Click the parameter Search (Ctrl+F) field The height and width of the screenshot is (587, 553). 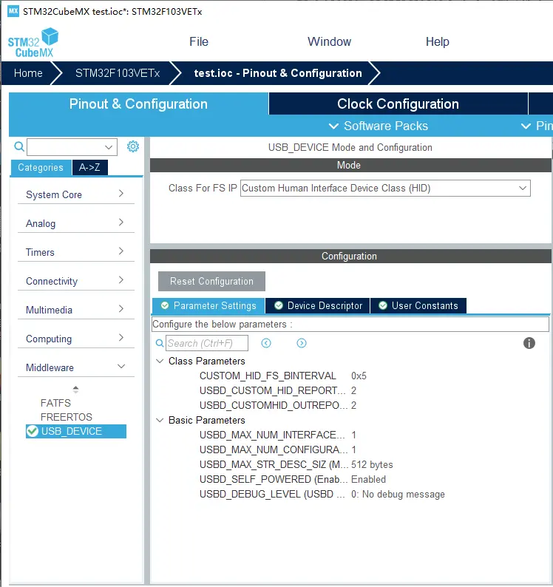[207, 343]
